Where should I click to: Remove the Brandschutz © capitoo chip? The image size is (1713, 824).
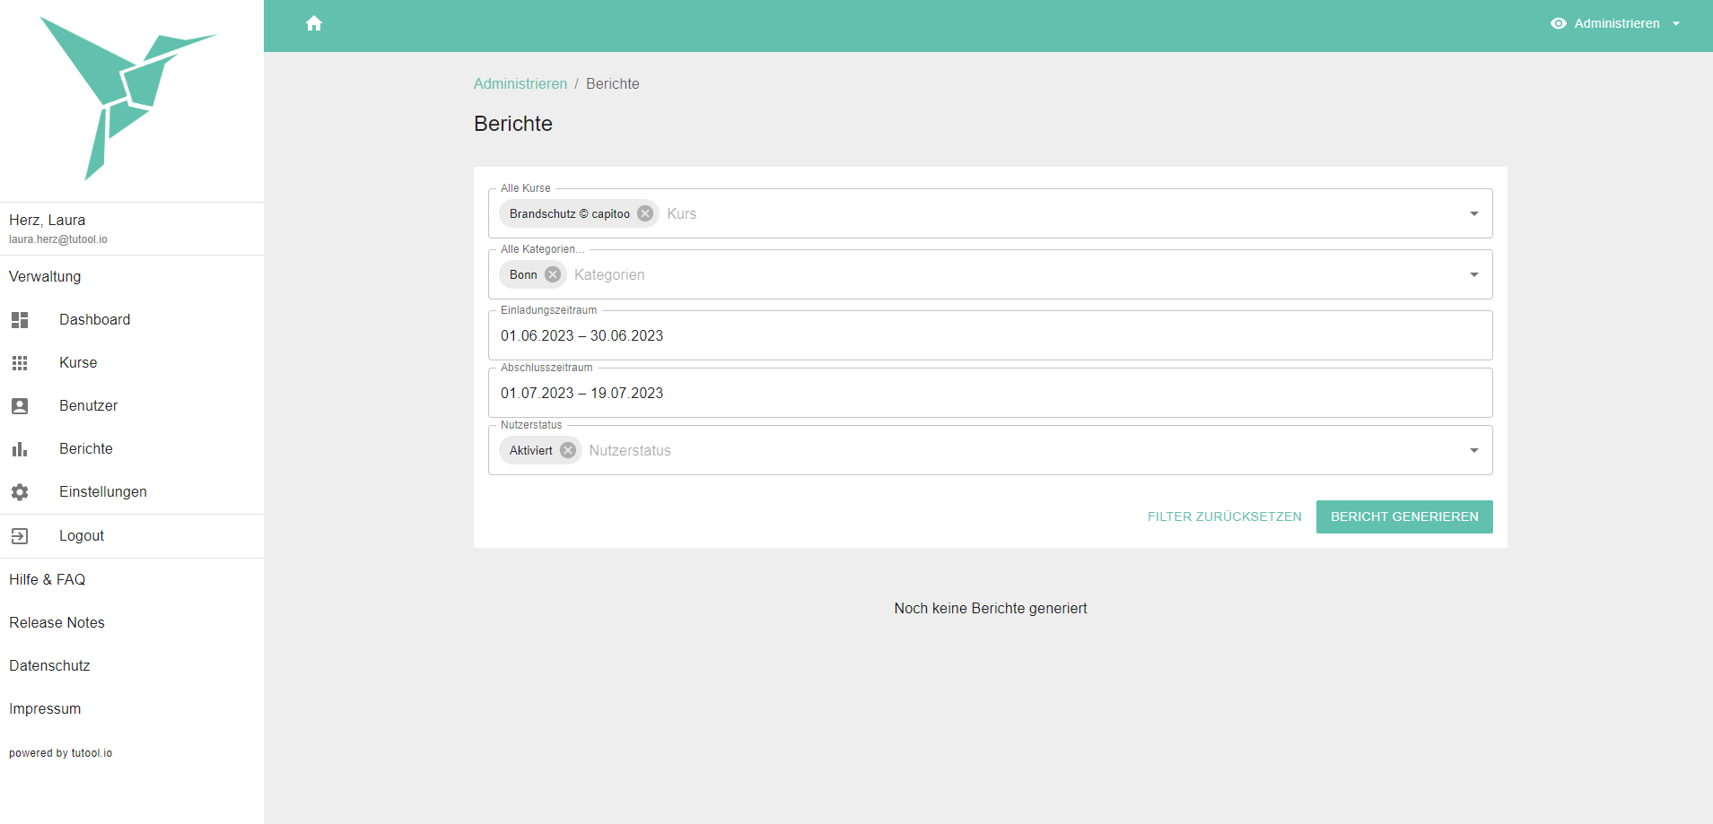[x=645, y=213]
